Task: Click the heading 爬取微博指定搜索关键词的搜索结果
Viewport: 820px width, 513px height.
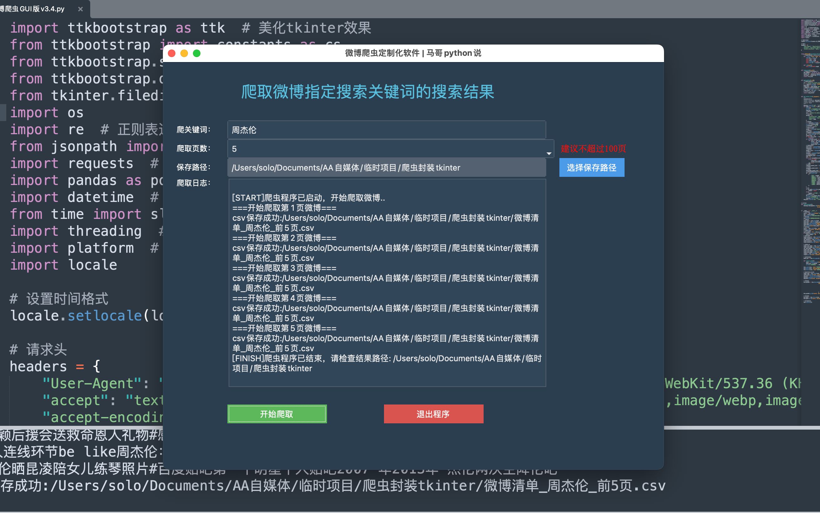Action: pyautogui.click(x=368, y=92)
